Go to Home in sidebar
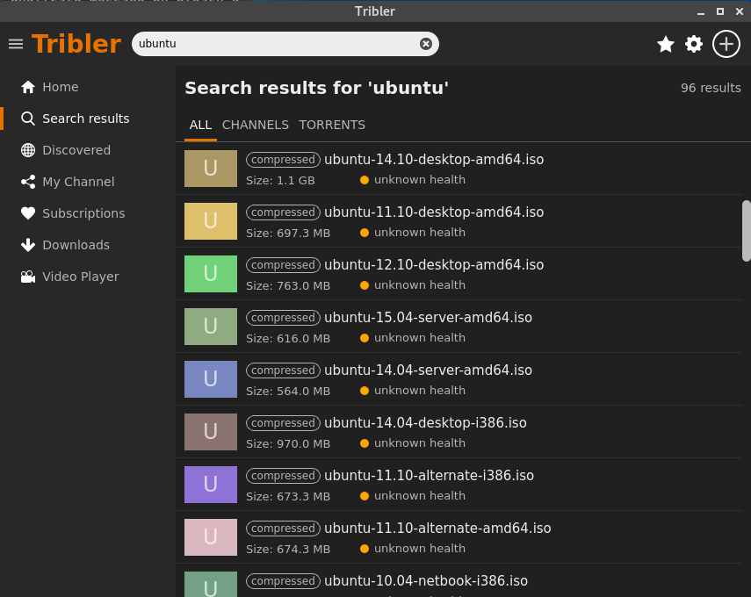Viewport: 751px width, 597px height. tap(60, 87)
